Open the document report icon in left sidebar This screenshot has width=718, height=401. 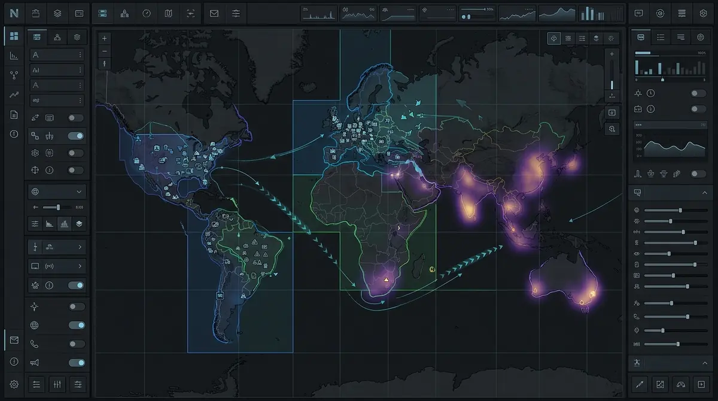point(14,114)
